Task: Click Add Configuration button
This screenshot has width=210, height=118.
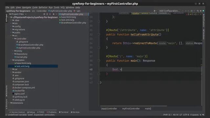Action: click(169, 11)
